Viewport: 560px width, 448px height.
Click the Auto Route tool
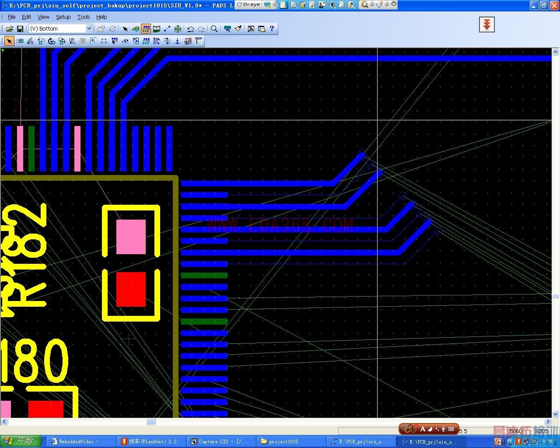point(146,41)
